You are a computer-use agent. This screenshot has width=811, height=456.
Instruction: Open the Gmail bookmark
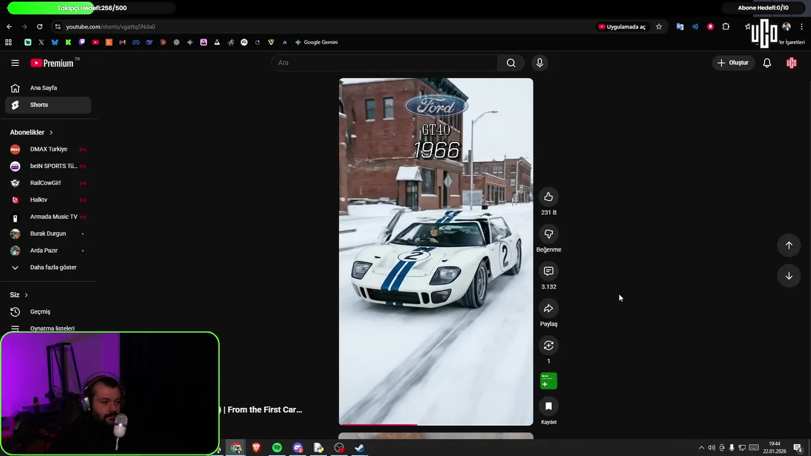click(x=122, y=42)
